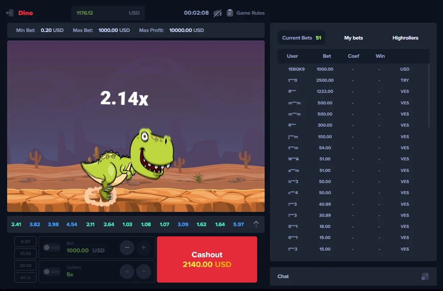Open the Highrollers tab
Image resolution: width=443 pixels, height=291 pixels.
405,38
